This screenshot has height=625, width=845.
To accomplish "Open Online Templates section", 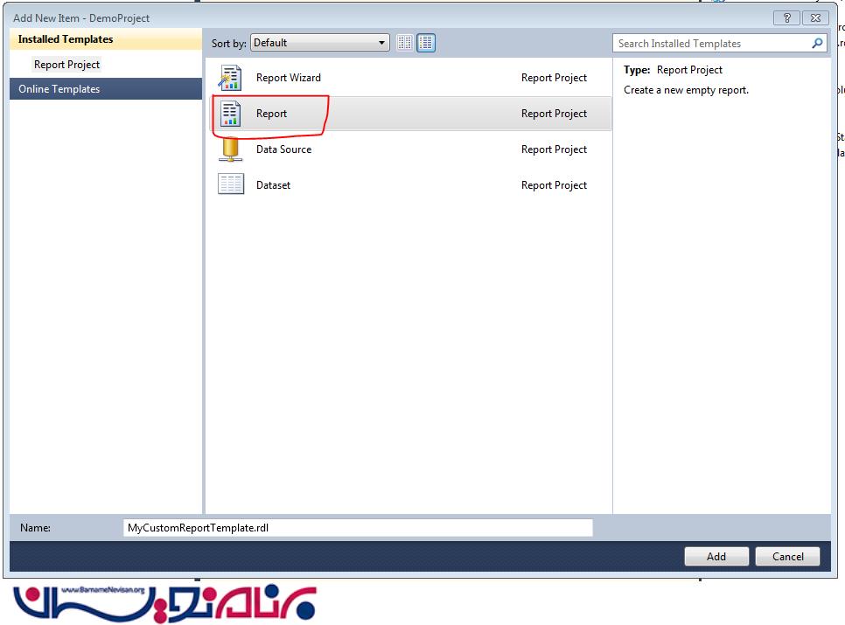I will point(106,89).
